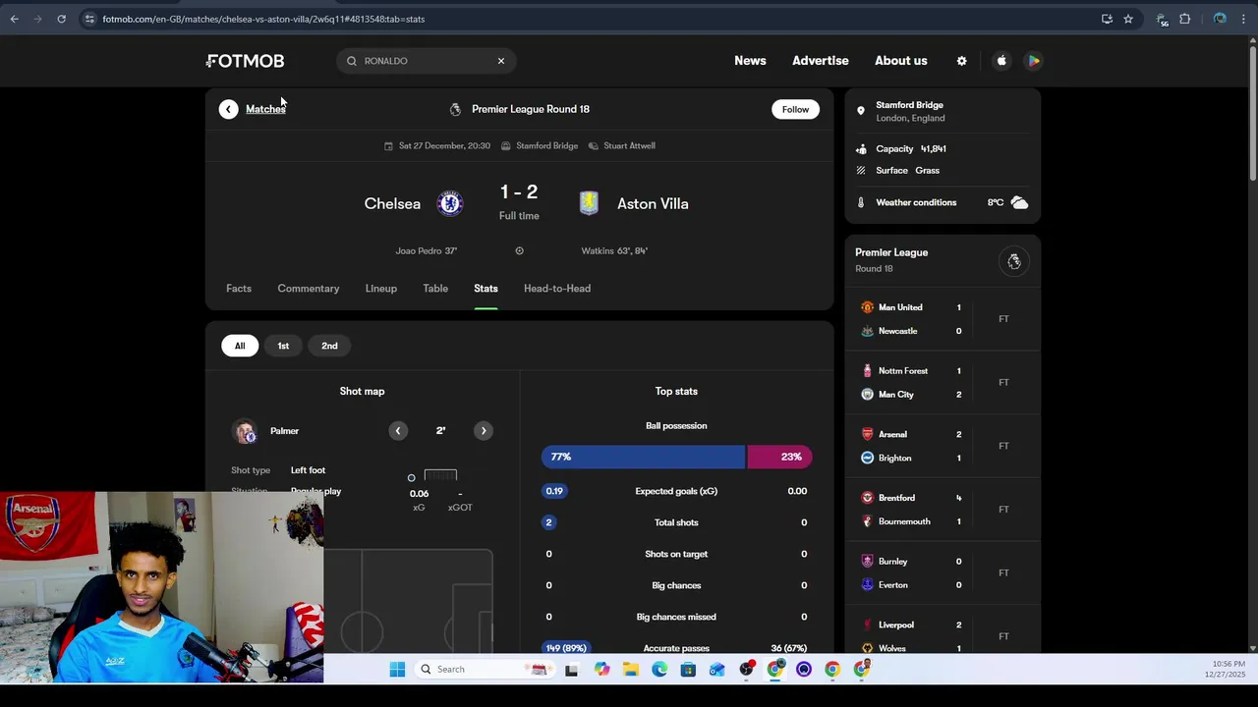Image resolution: width=1258 pixels, height=707 pixels.
Task: Switch to the Table tab
Action: click(x=435, y=289)
